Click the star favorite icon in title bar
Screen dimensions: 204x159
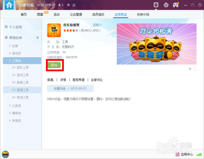(x=69, y=5)
